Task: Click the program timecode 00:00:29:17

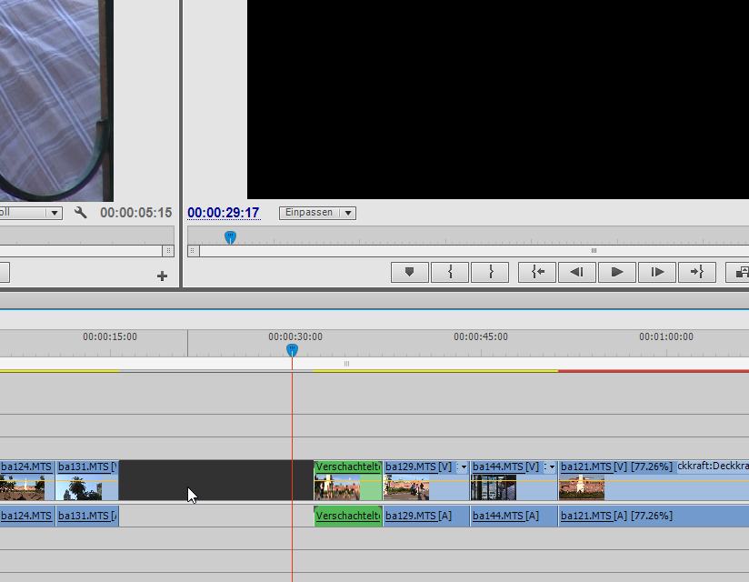Action: click(x=224, y=213)
